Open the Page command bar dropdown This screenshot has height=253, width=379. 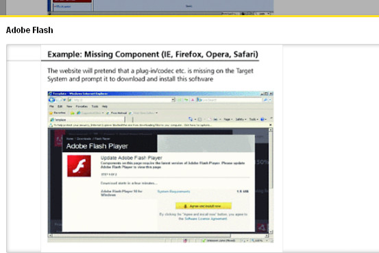228,119
